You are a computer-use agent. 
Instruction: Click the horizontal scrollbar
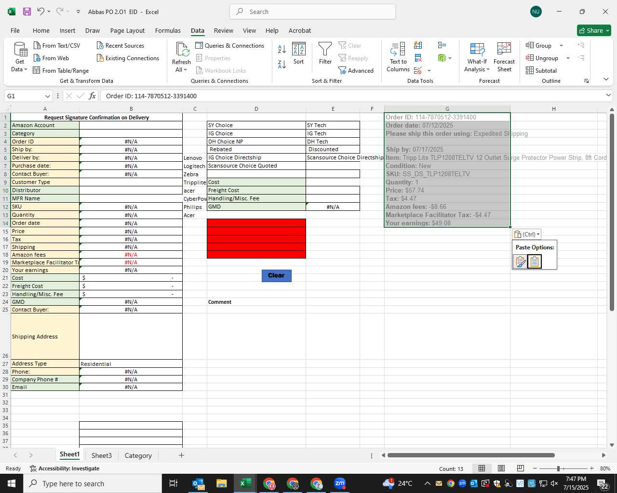tap(471, 455)
